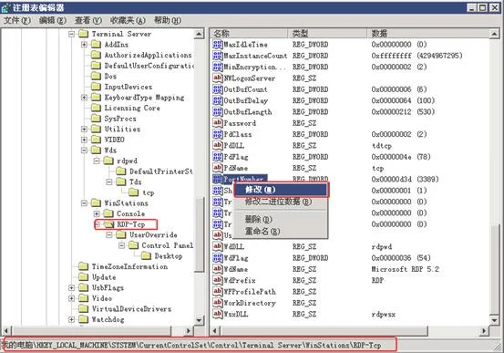Click tree pane scroll-down arrow
504x353 pixels.
click(199, 320)
